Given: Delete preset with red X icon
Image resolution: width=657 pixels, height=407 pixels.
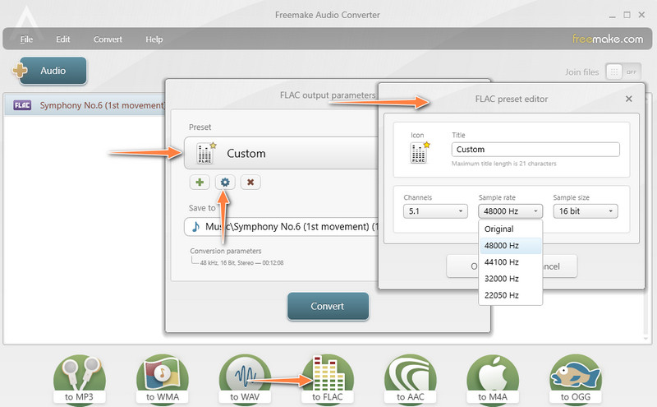Looking at the screenshot, I should tap(250, 182).
